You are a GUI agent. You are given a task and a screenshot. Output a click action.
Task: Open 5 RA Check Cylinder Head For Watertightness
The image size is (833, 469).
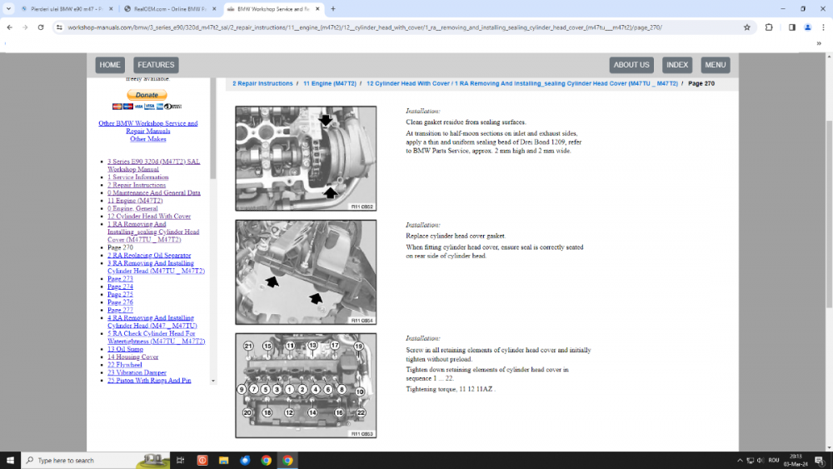(x=156, y=337)
